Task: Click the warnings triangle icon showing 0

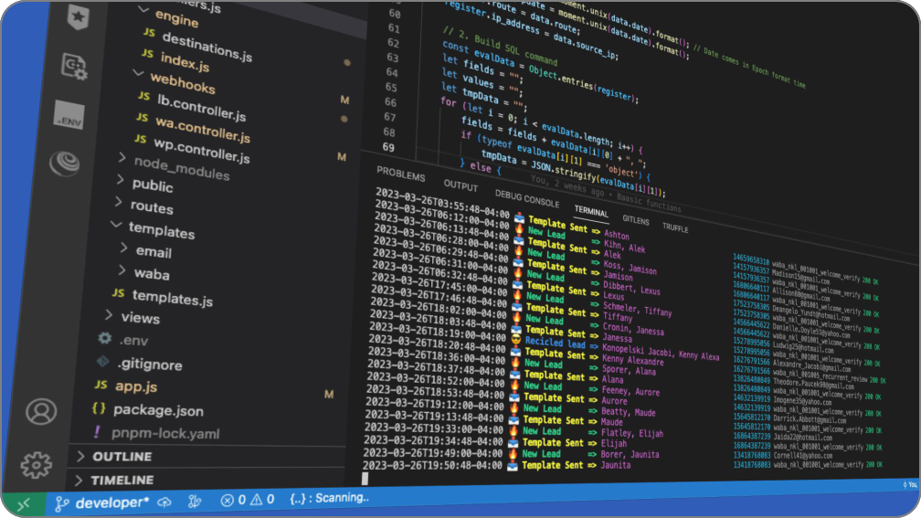Action: (x=256, y=500)
